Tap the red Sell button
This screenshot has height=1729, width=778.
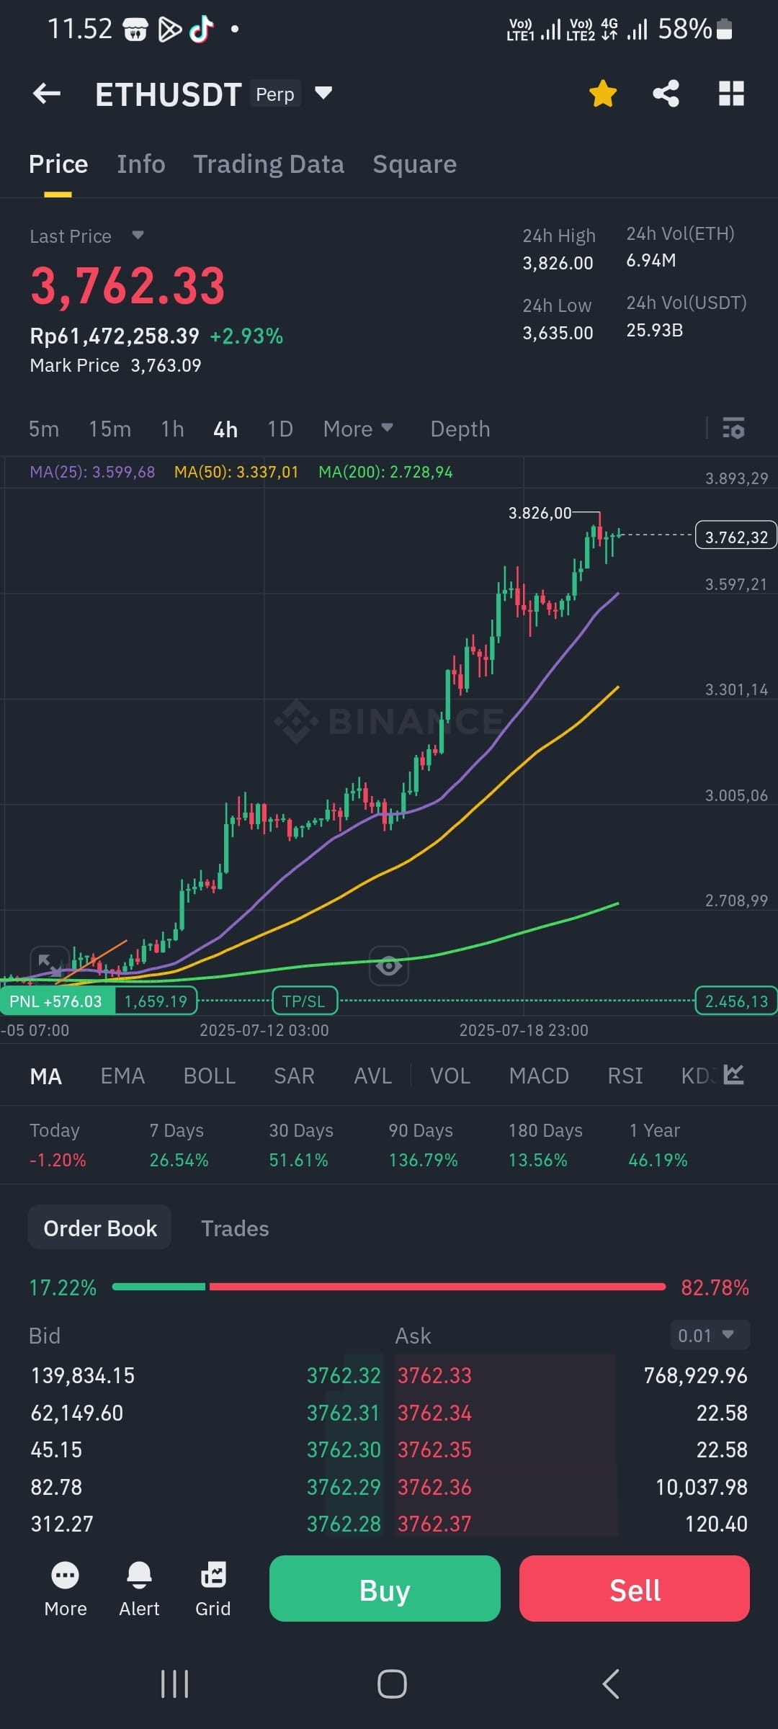(x=635, y=1589)
